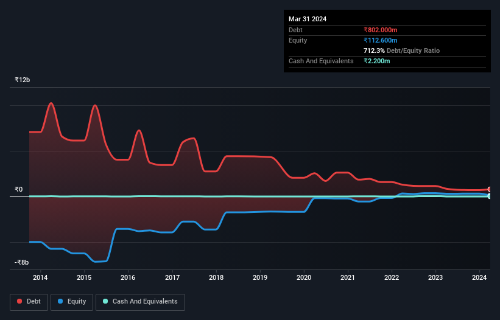Screen dimensions: 500x320
Task: Click the Mar 31 2024 tooltip date
Action: pyautogui.click(x=308, y=19)
